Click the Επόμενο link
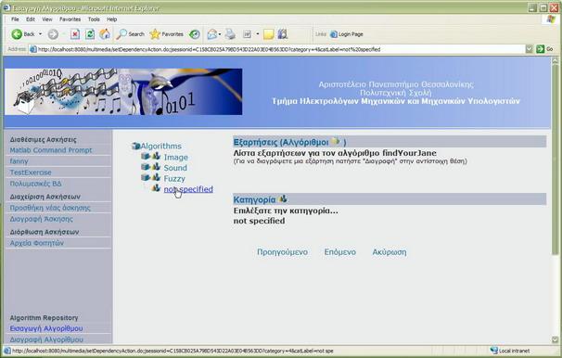The width and height of the screenshot is (562, 358). [340, 252]
